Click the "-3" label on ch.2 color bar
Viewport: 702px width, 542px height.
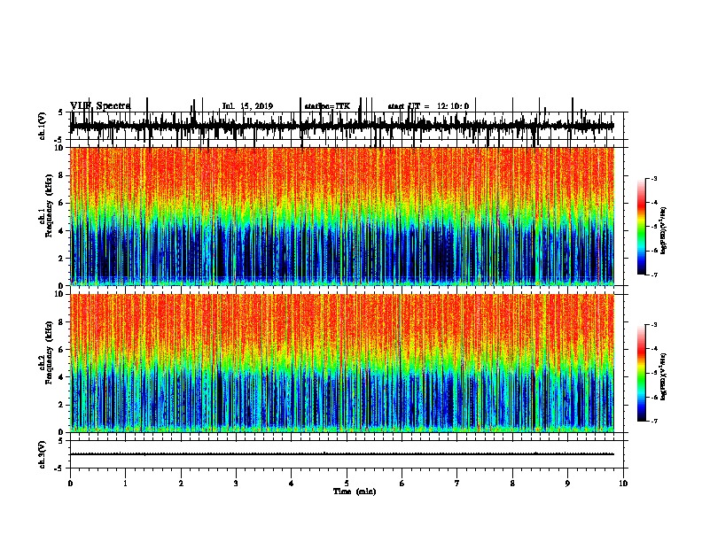[x=654, y=325]
